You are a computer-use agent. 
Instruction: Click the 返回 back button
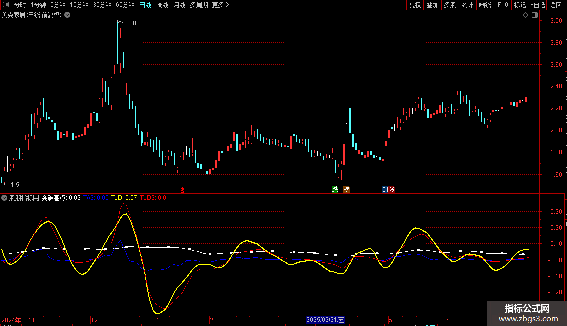[x=556, y=5]
